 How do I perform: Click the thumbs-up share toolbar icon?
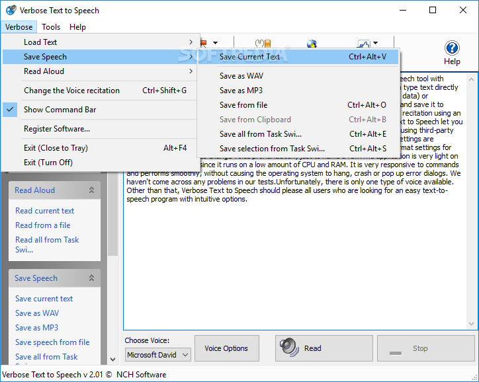tap(364, 44)
